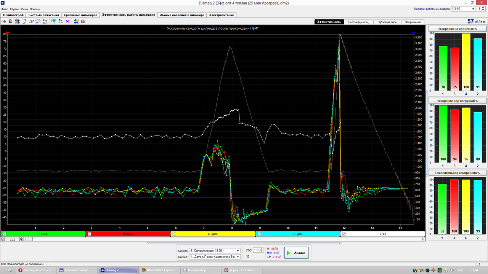This screenshot has width=488, height=274.
Task: Click the cyan-green layers toolbar icon
Action: tap(54, 21)
